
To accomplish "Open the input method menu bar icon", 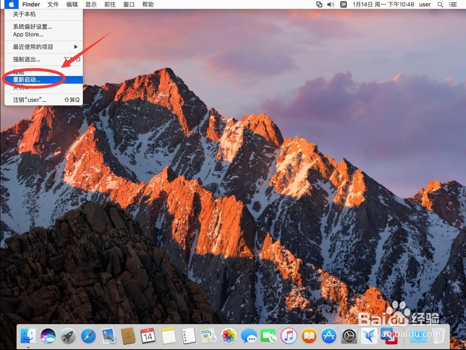I will [343, 5].
